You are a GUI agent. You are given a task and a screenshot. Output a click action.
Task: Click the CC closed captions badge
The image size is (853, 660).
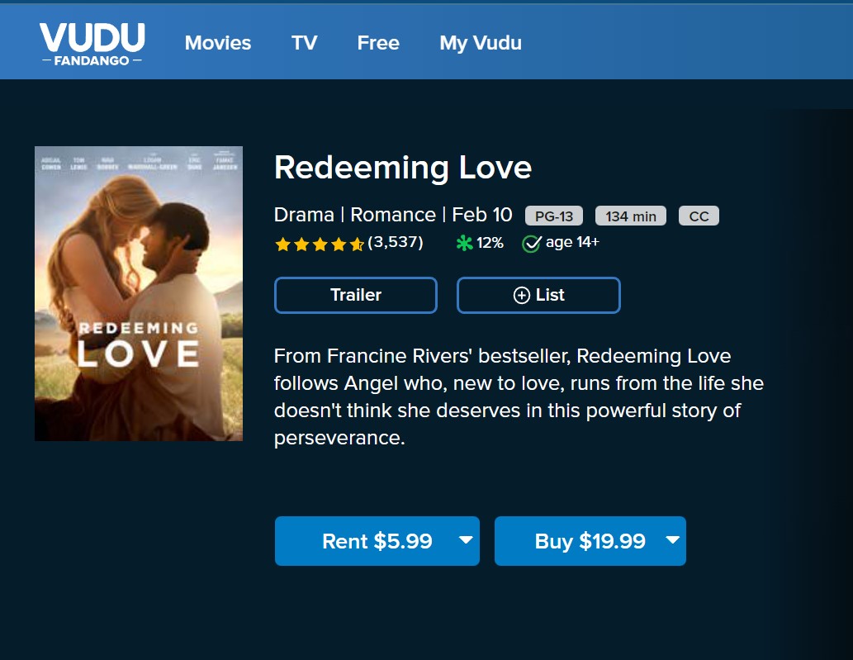tap(699, 216)
